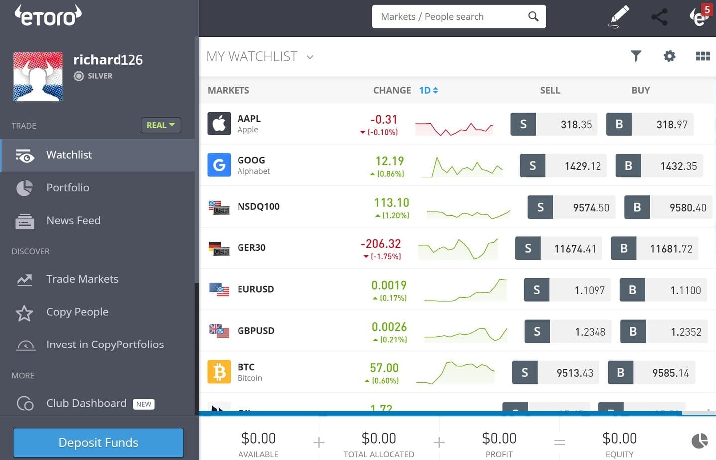The image size is (716, 460).
Task: Click the EURUSD flag icon
Action: coord(219,289)
